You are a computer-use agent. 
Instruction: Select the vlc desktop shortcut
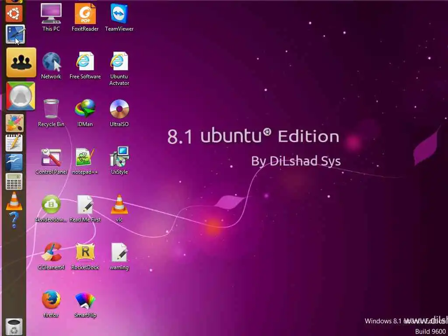point(119,209)
